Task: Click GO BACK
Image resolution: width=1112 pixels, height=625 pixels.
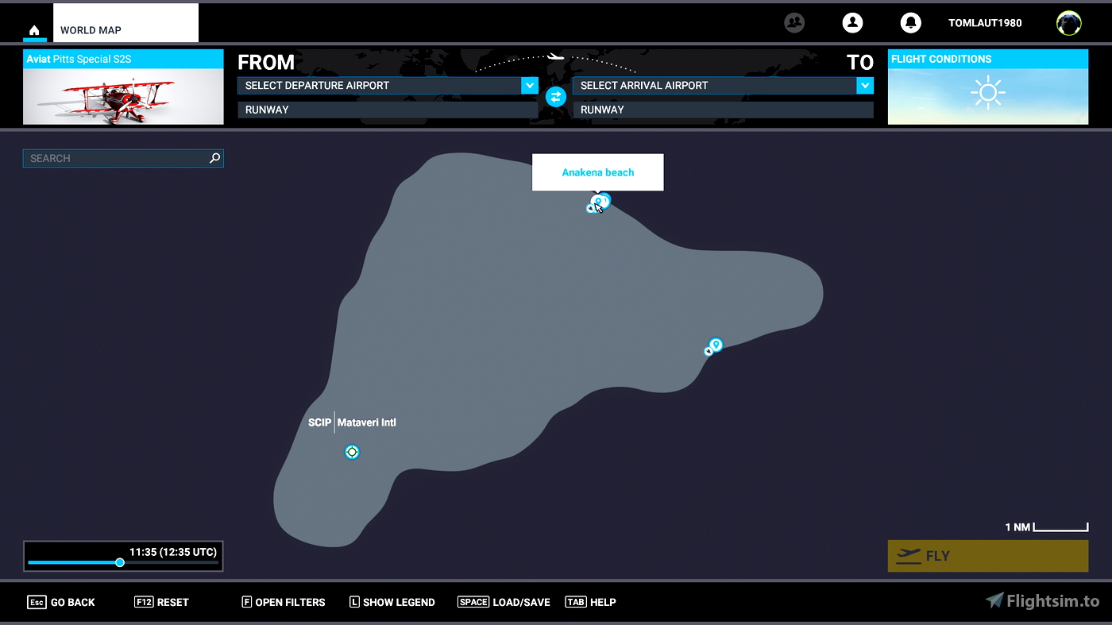Action: [x=61, y=602]
